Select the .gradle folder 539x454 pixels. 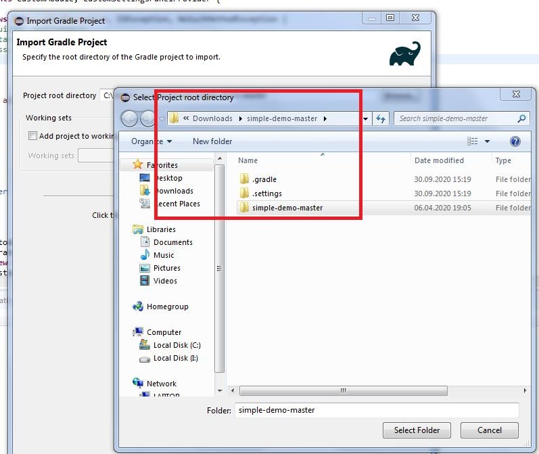click(264, 179)
